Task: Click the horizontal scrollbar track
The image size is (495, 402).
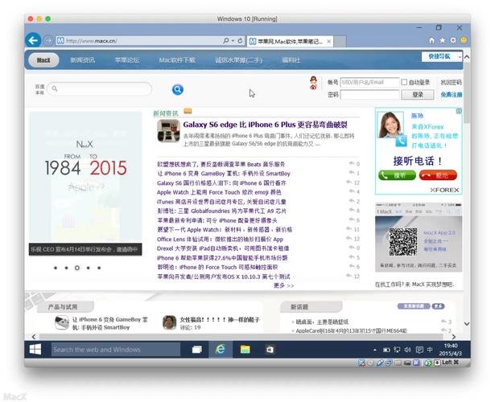Action: 243,336
